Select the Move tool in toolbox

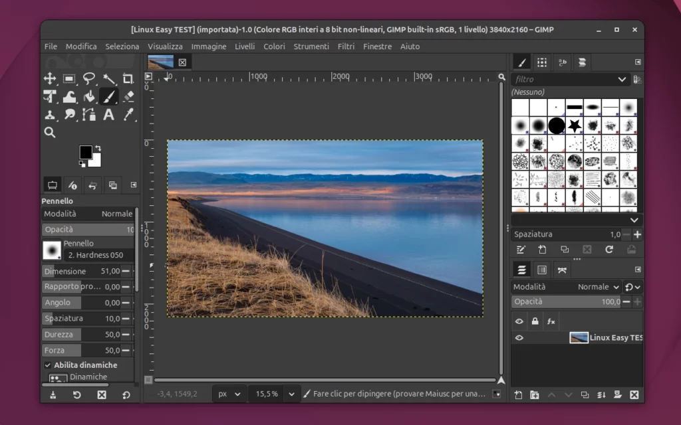click(50, 78)
